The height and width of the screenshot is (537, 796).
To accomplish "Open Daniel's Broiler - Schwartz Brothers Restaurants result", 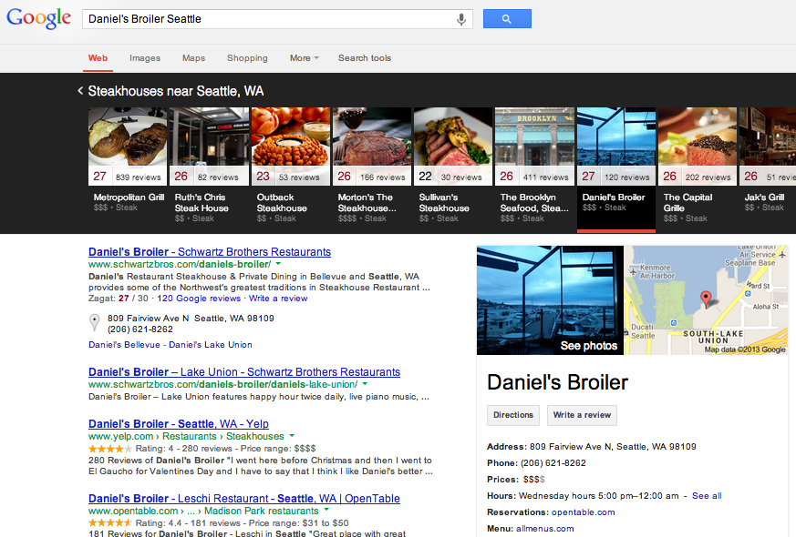I will (210, 252).
